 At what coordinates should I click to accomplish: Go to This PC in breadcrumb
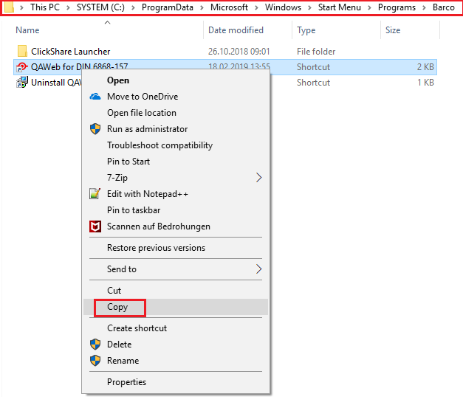pyautogui.click(x=45, y=7)
